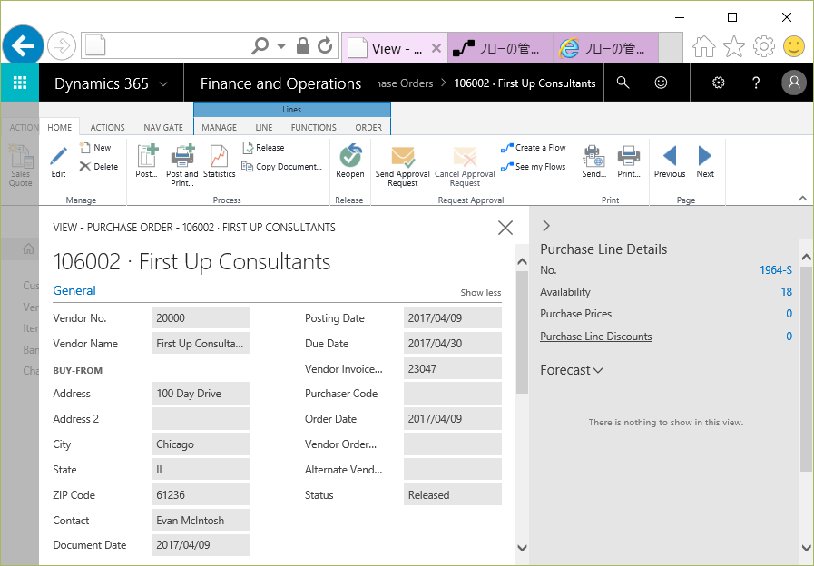Open the Lines LINE tab
The height and width of the screenshot is (566, 814).
(x=264, y=128)
